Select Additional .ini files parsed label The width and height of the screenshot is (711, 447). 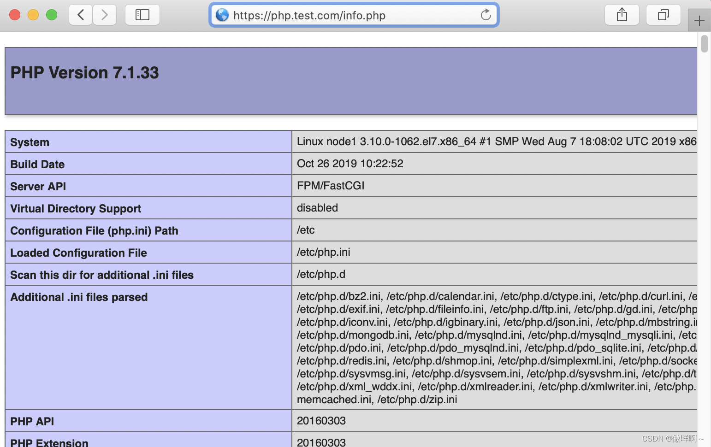point(79,297)
